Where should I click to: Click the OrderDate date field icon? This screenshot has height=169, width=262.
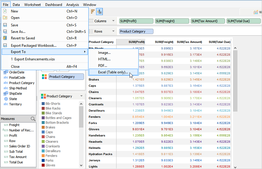[6, 72]
